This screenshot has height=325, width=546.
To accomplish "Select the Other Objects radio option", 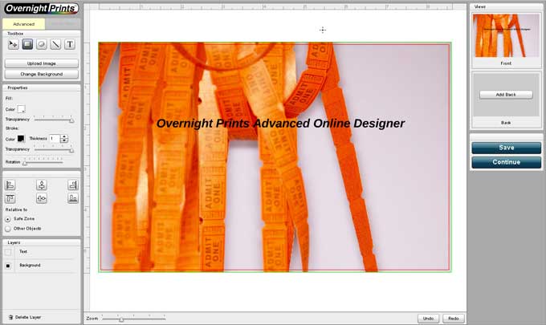I will coord(8,229).
